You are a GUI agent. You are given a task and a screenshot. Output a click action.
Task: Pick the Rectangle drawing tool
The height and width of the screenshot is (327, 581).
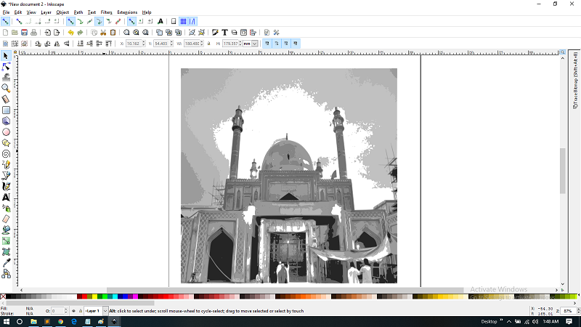click(x=6, y=110)
